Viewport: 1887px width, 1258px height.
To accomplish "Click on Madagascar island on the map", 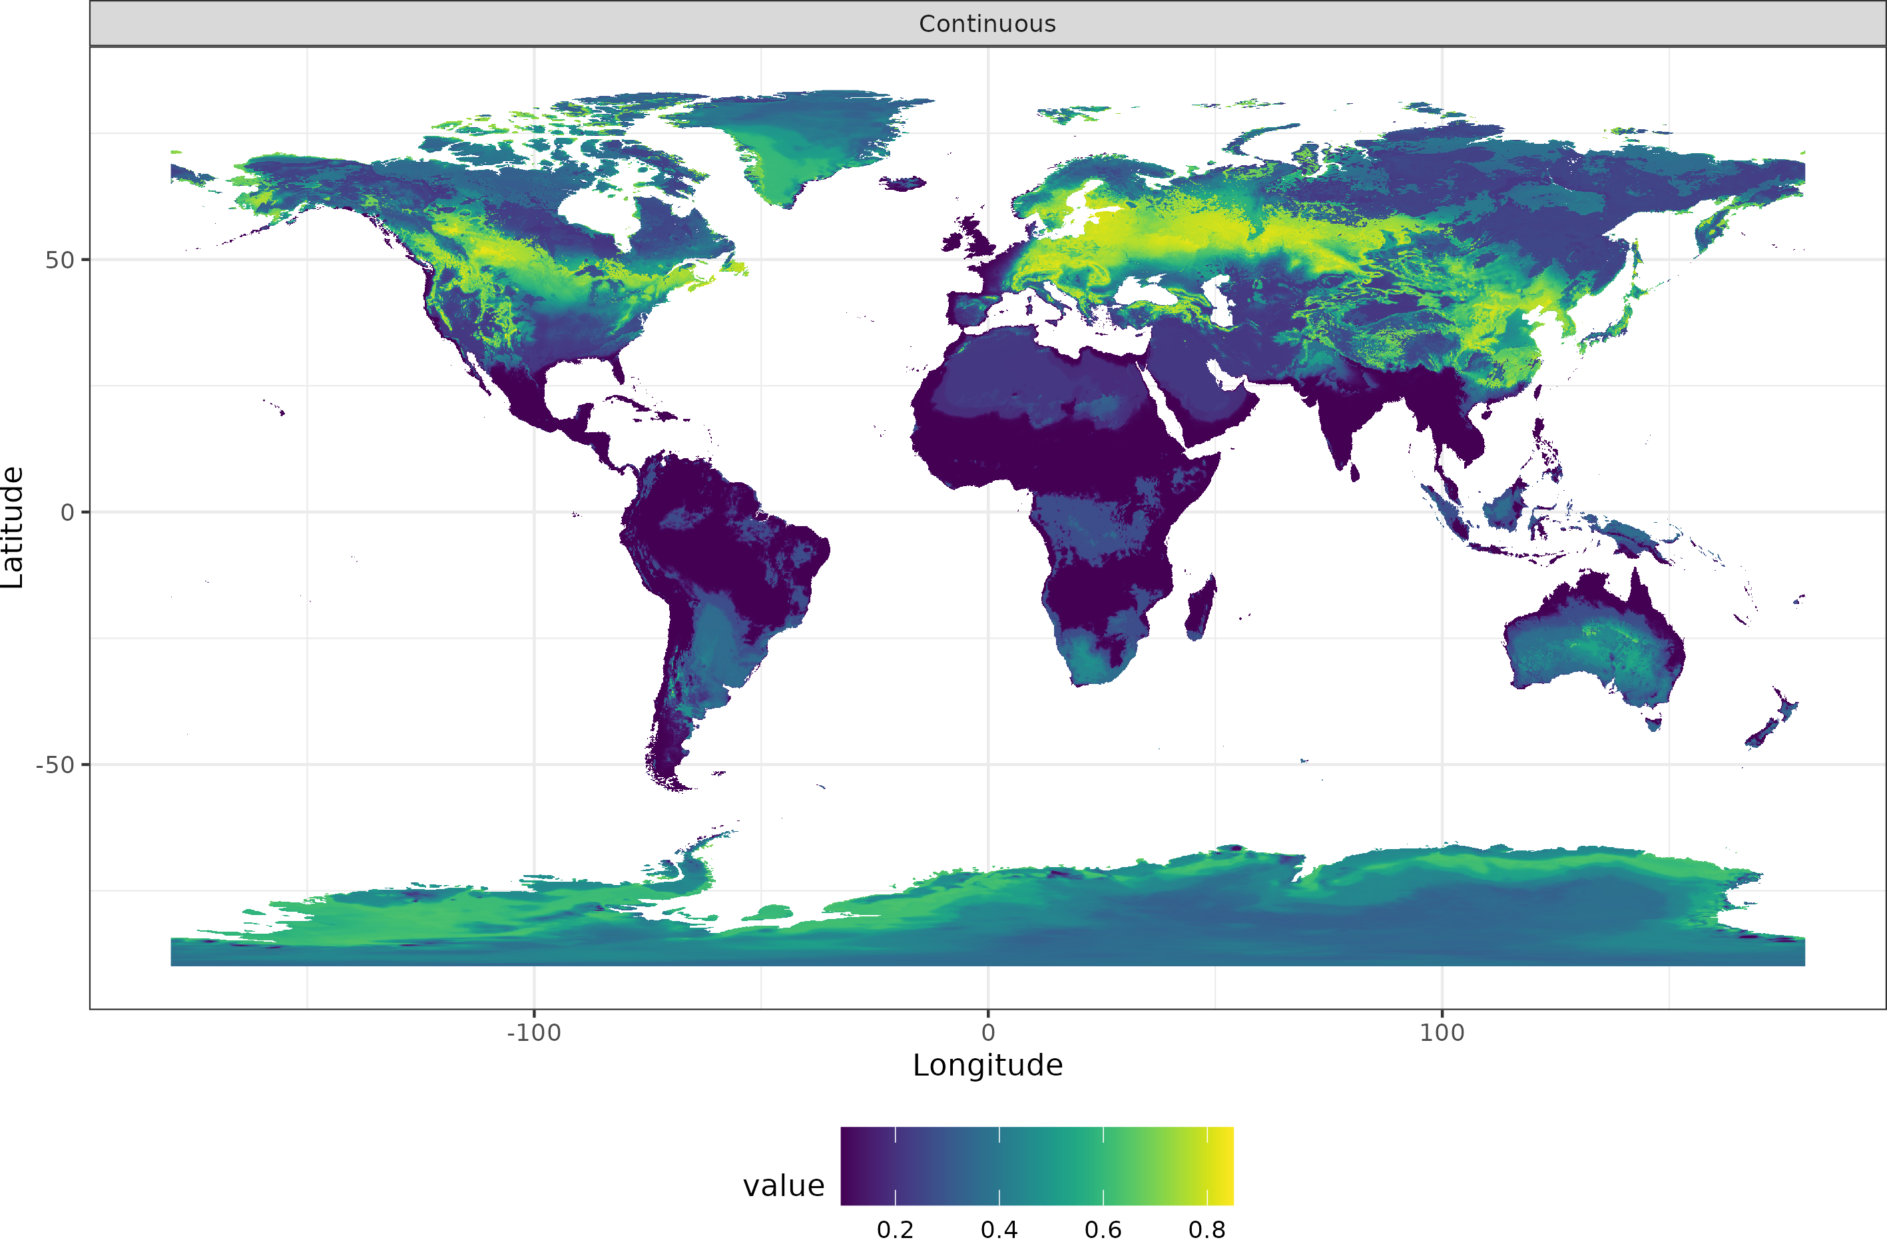I will click(x=1201, y=610).
